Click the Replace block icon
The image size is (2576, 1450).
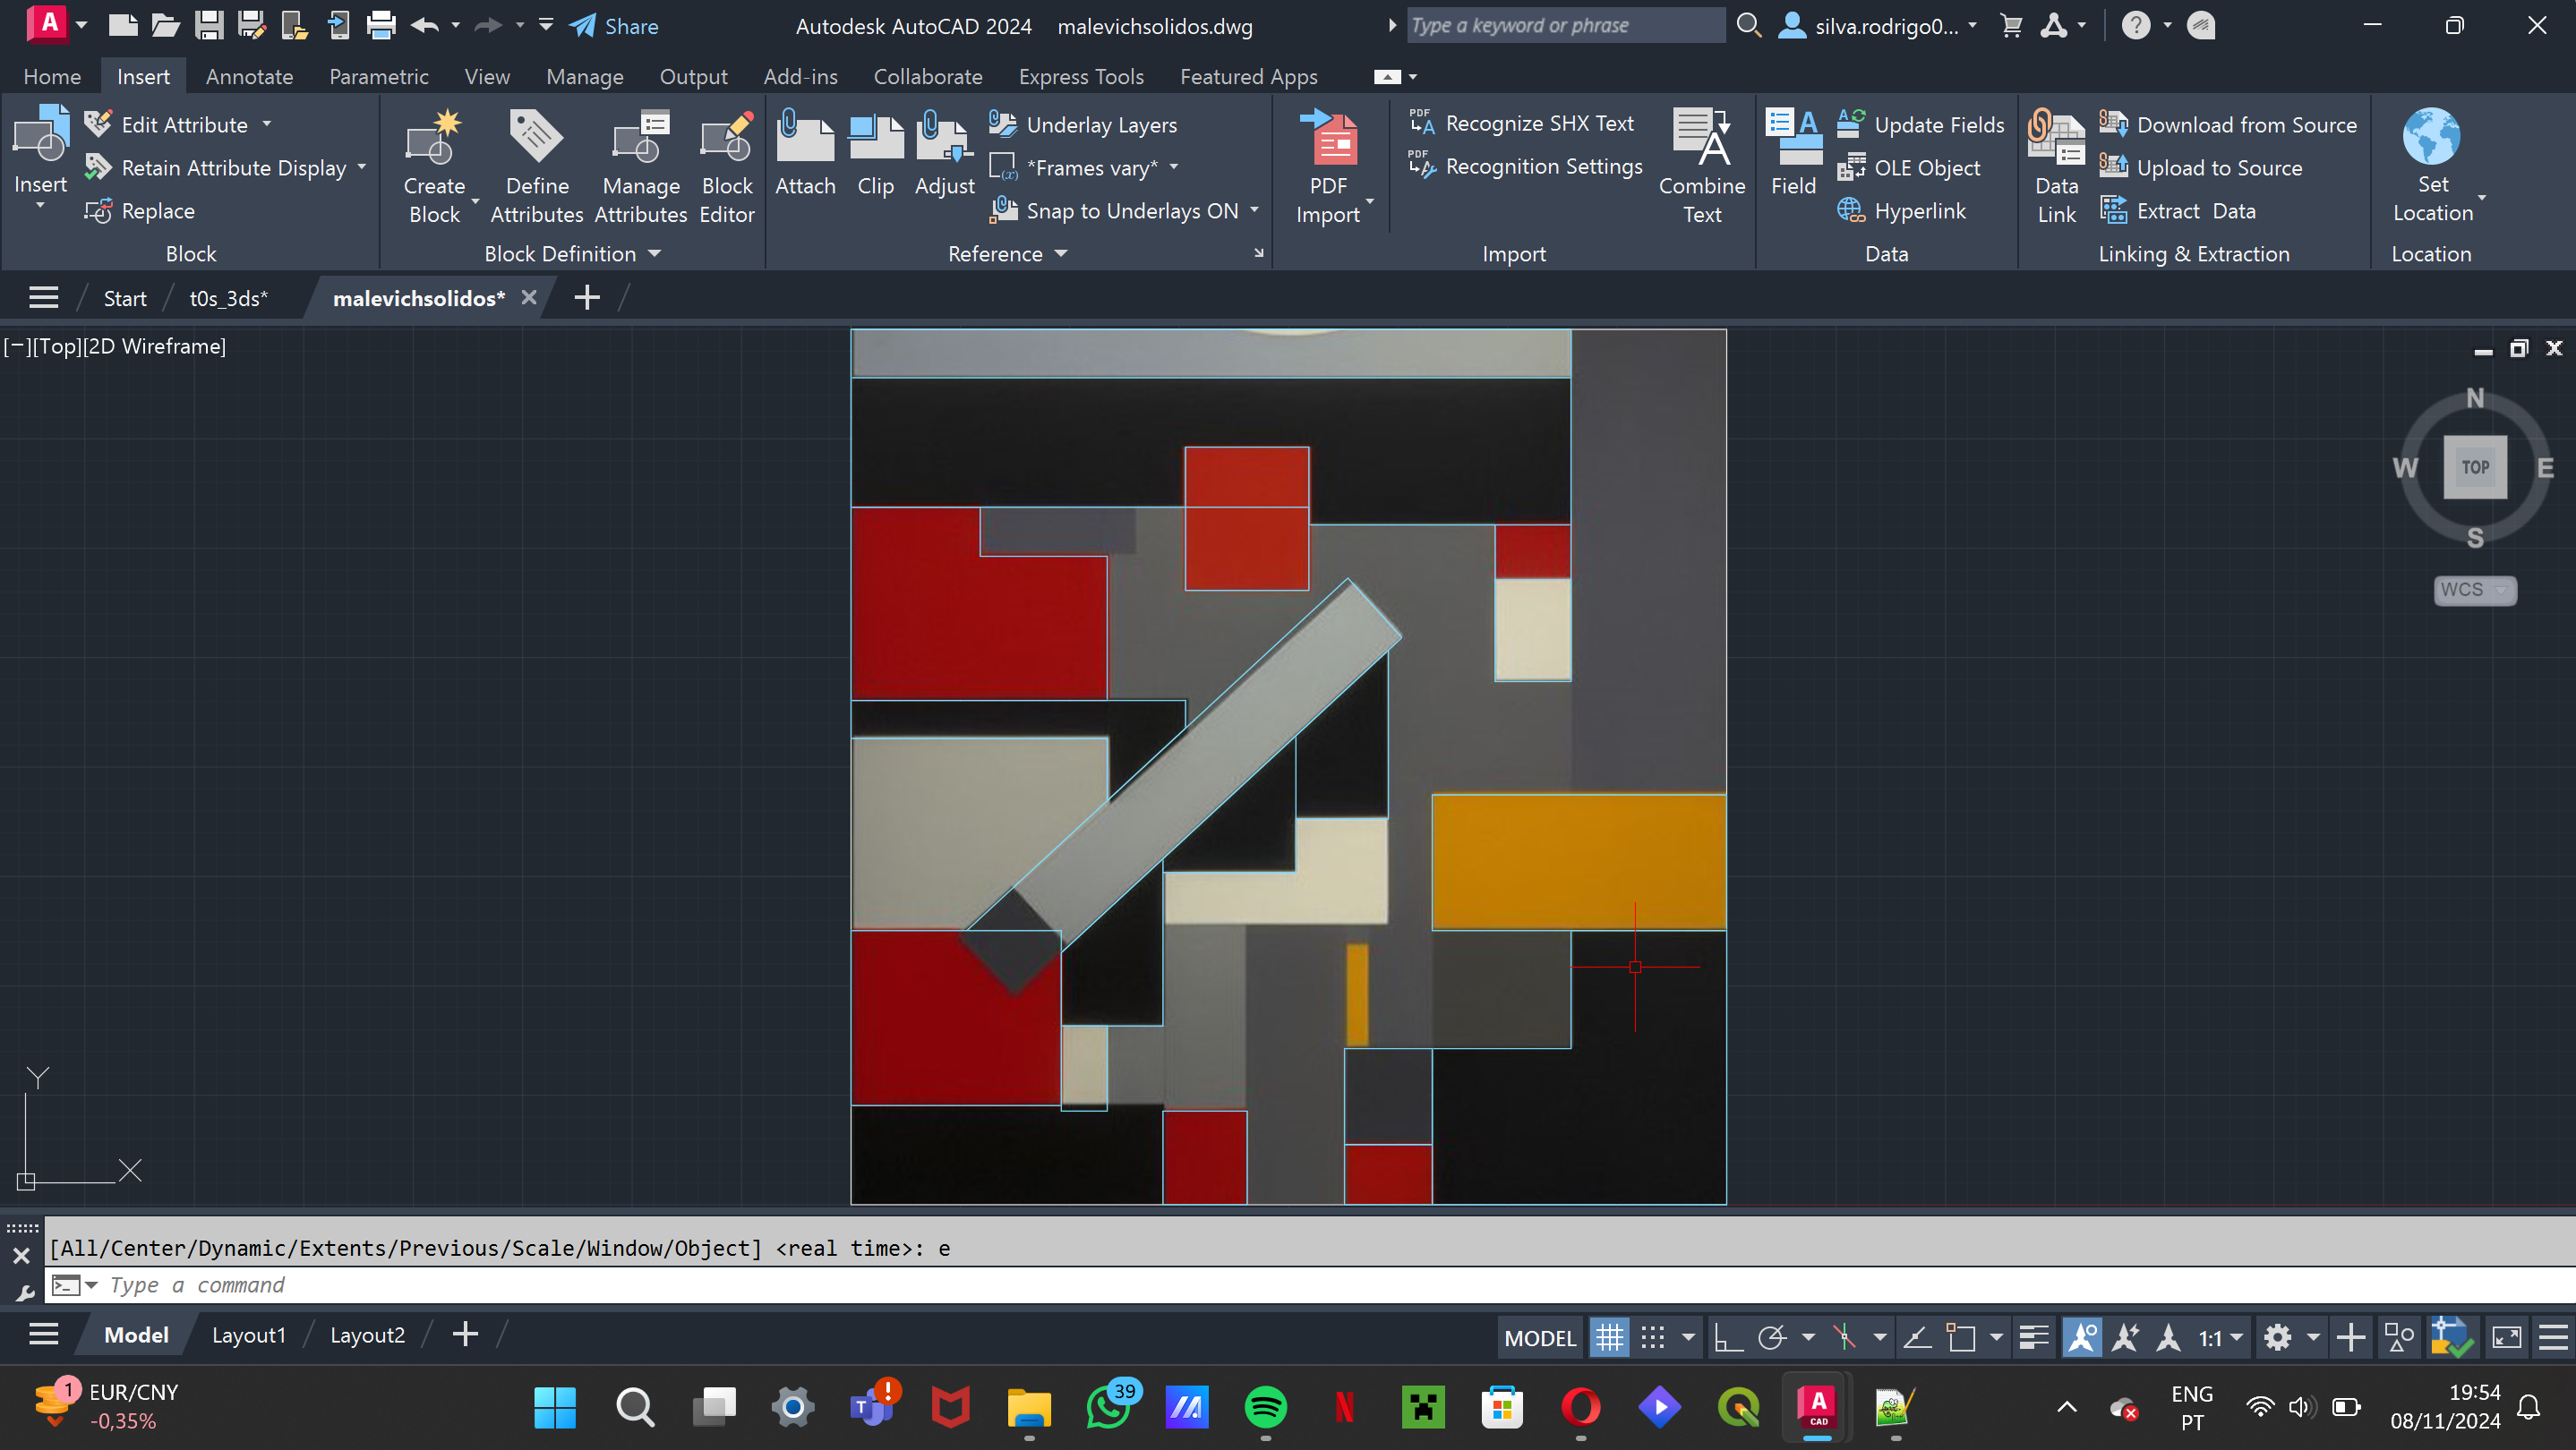tap(98, 211)
